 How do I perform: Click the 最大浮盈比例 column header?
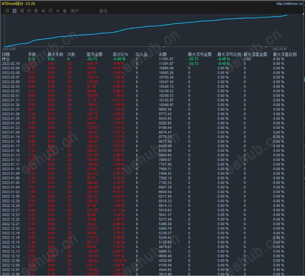285,54
